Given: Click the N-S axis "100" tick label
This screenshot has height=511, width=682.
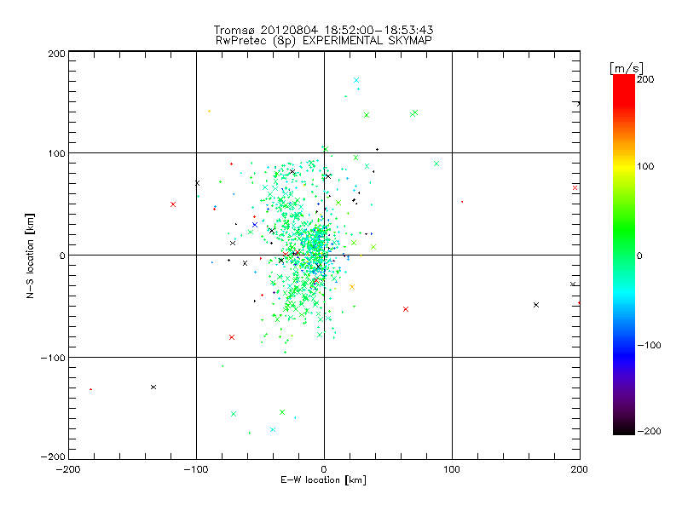Looking at the screenshot, I should (56, 153).
